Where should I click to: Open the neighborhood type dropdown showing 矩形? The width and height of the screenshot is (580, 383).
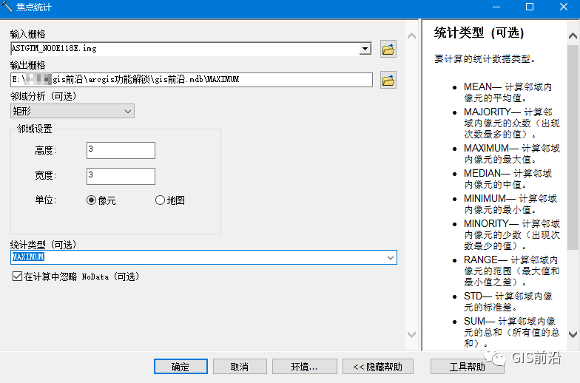[72, 111]
